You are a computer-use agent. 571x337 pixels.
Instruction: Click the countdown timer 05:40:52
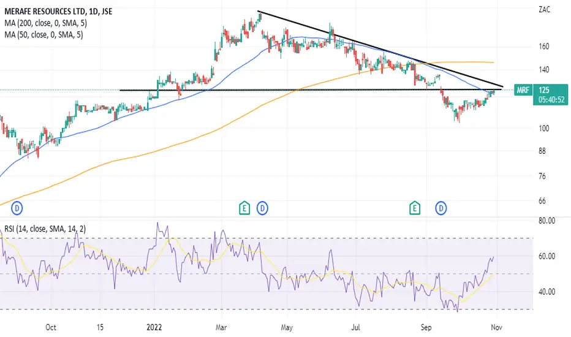tap(551, 99)
